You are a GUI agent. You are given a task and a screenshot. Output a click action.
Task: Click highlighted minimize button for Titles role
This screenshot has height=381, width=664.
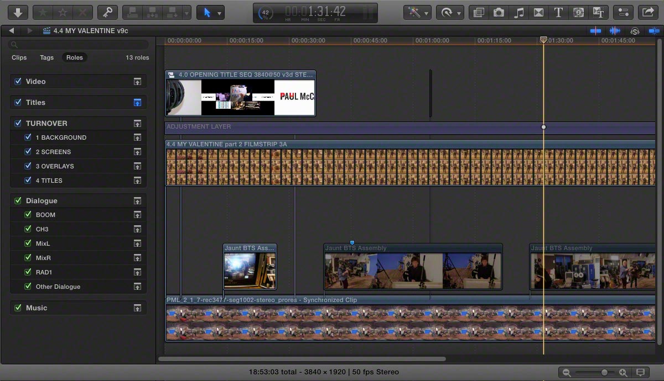(137, 103)
